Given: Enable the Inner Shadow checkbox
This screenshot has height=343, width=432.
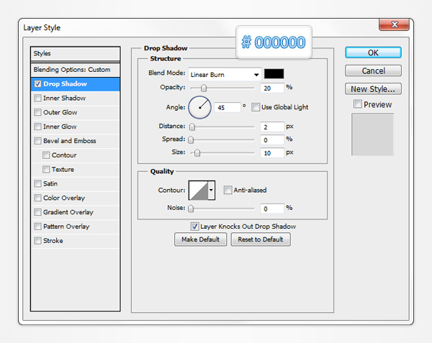Looking at the screenshot, I should [37, 99].
